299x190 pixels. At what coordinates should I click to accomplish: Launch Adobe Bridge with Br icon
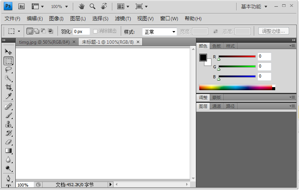coord(21,7)
